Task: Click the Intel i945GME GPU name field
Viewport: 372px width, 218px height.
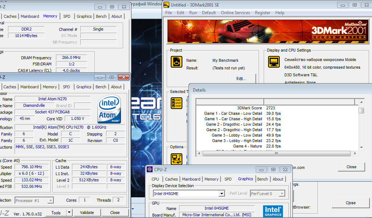Action: pyautogui.click(x=217, y=208)
